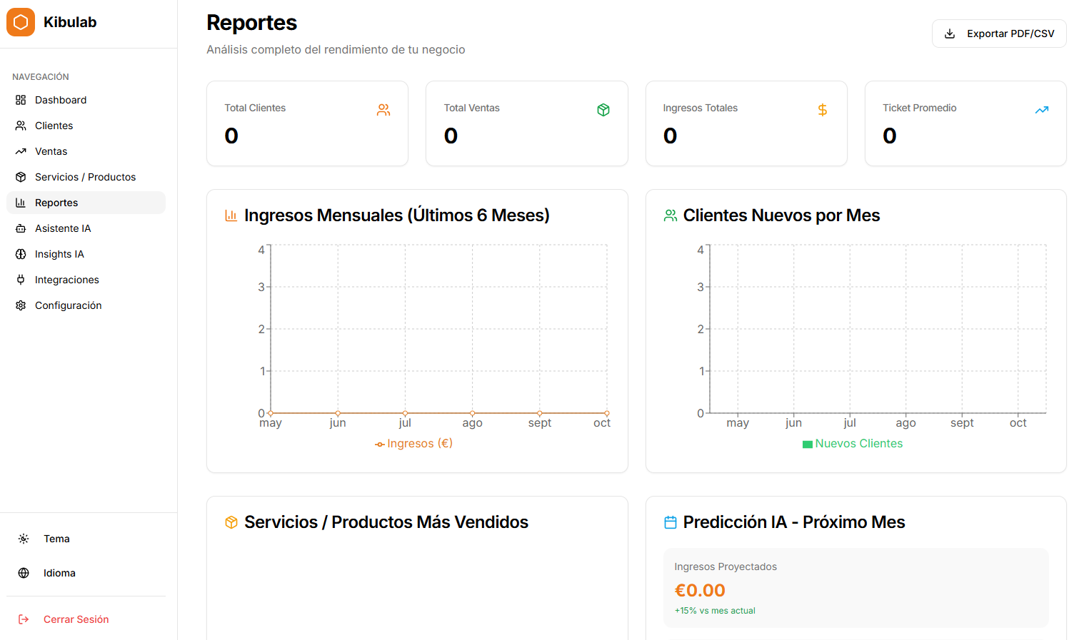Image resolution: width=1089 pixels, height=640 pixels.
Task: Toggle the Nuevos Clientes legend entry
Action: click(853, 444)
